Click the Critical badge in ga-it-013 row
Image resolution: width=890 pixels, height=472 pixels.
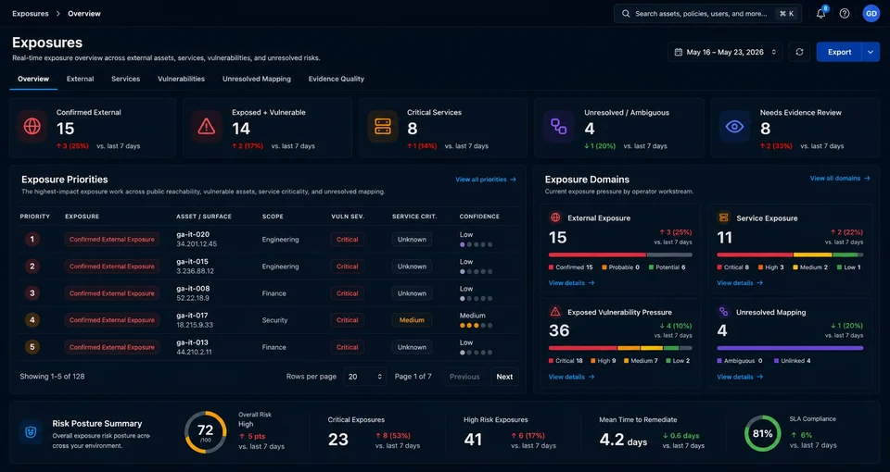[x=347, y=347]
